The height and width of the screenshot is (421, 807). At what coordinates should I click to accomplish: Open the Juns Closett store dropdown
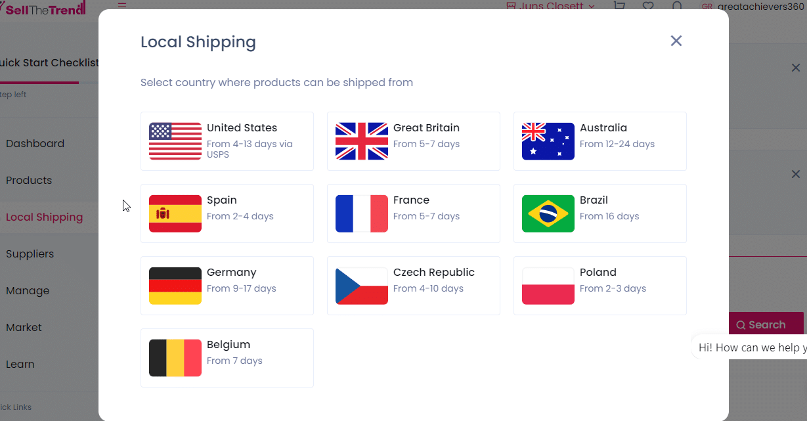(x=550, y=6)
